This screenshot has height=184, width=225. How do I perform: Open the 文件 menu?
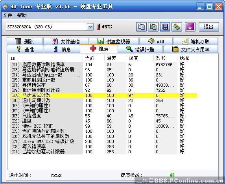[7, 15]
